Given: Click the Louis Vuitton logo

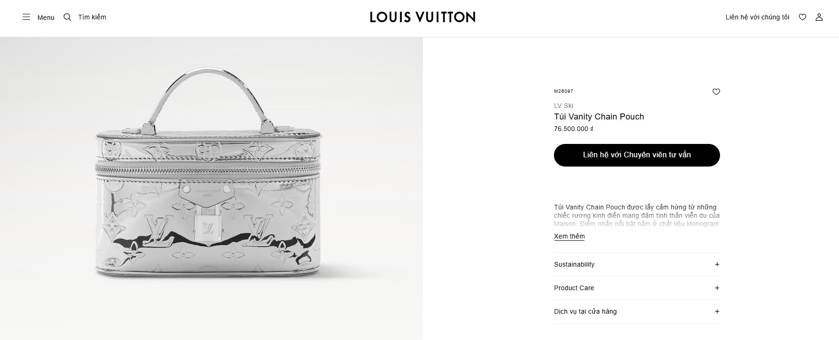Looking at the screenshot, I should 422,18.
